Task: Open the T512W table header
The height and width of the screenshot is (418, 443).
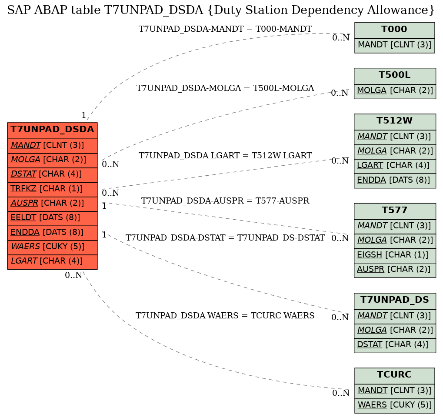Action: pos(395,121)
